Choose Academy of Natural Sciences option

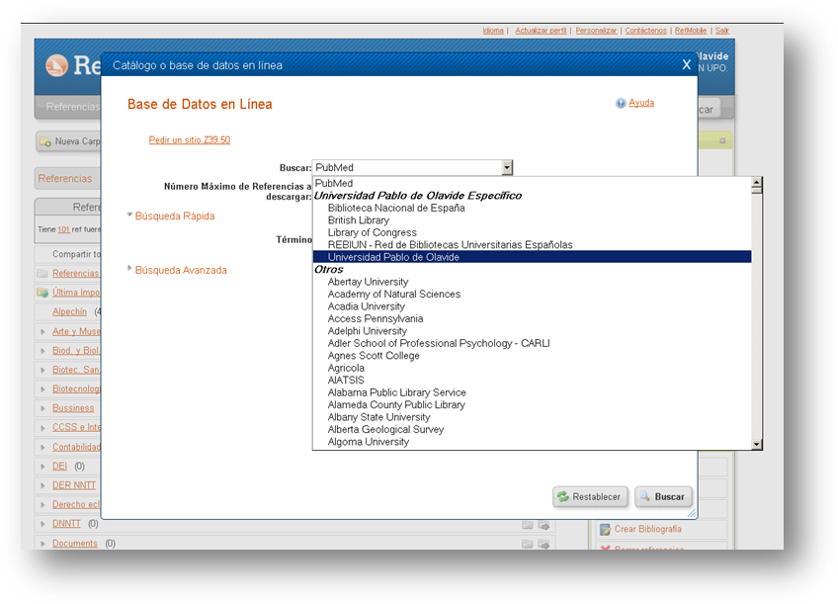(x=532, y=294)
